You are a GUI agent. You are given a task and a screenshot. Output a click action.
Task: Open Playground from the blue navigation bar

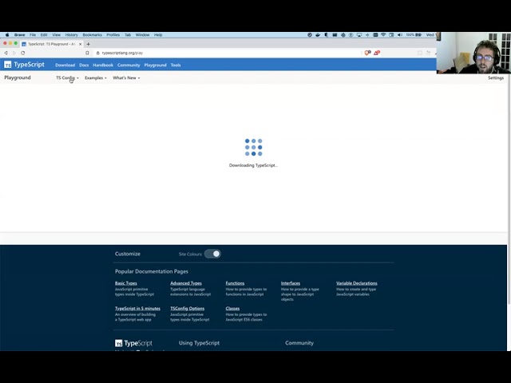click(x=156, y=65)
